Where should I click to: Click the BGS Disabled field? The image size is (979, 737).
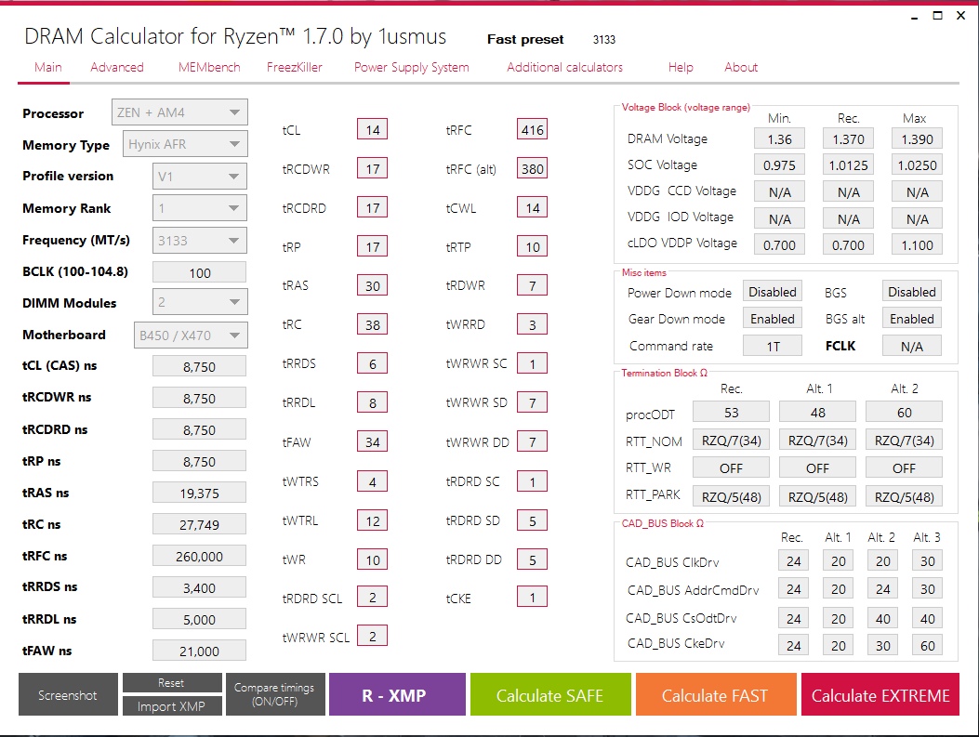point(911,292)
